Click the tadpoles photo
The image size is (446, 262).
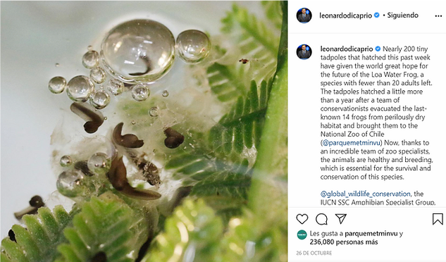coord(144,131)
